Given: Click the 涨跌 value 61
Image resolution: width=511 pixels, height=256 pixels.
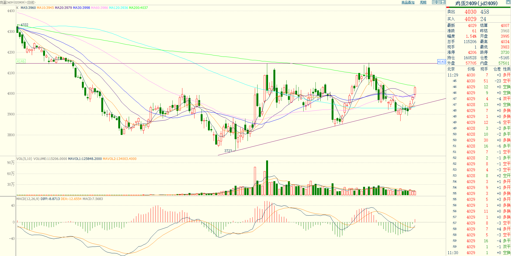Looking at the screenshot, I should coord(474,31).
